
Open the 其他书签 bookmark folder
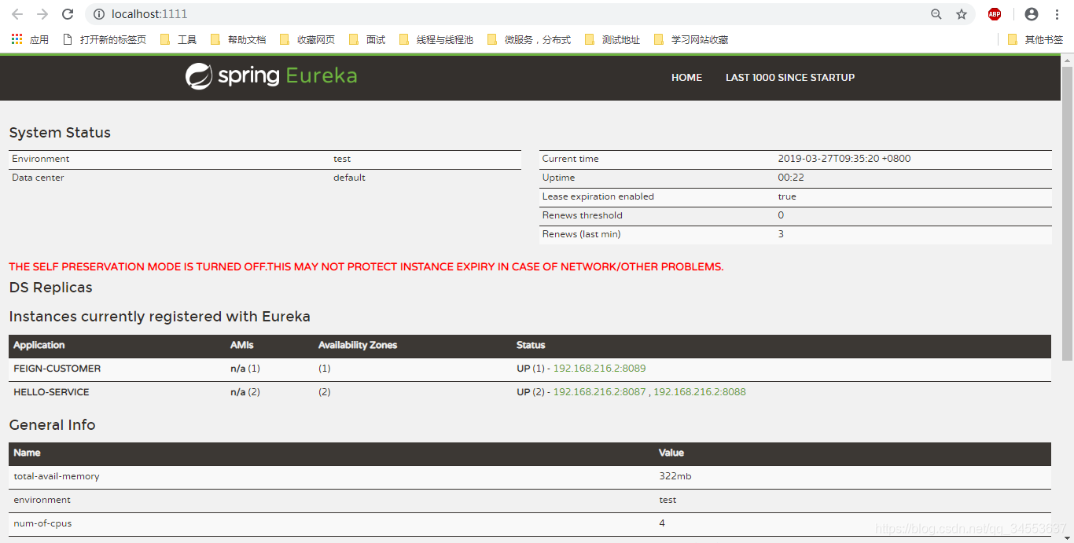[x=1035, y=39]
